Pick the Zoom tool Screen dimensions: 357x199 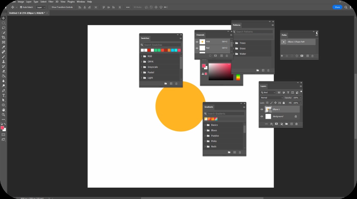3,115
